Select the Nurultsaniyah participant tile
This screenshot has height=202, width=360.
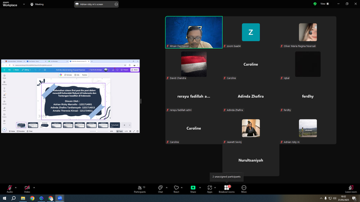(x=251, y=160)
